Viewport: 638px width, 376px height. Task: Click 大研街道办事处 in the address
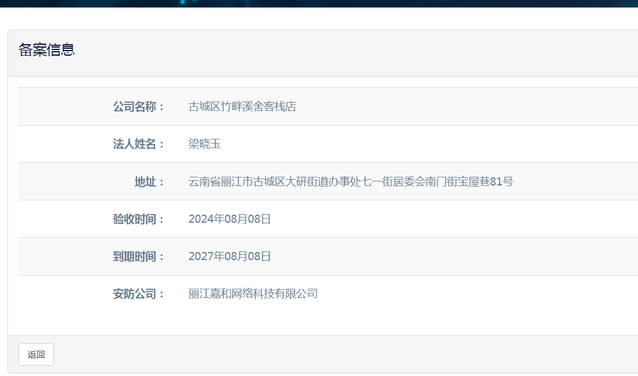pyautogui.click(x=324, y=182)
